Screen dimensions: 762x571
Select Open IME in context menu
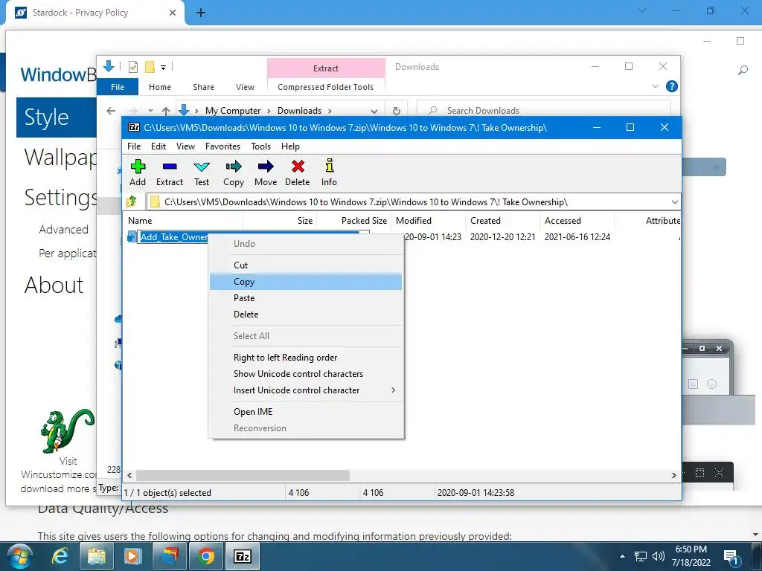306,412
